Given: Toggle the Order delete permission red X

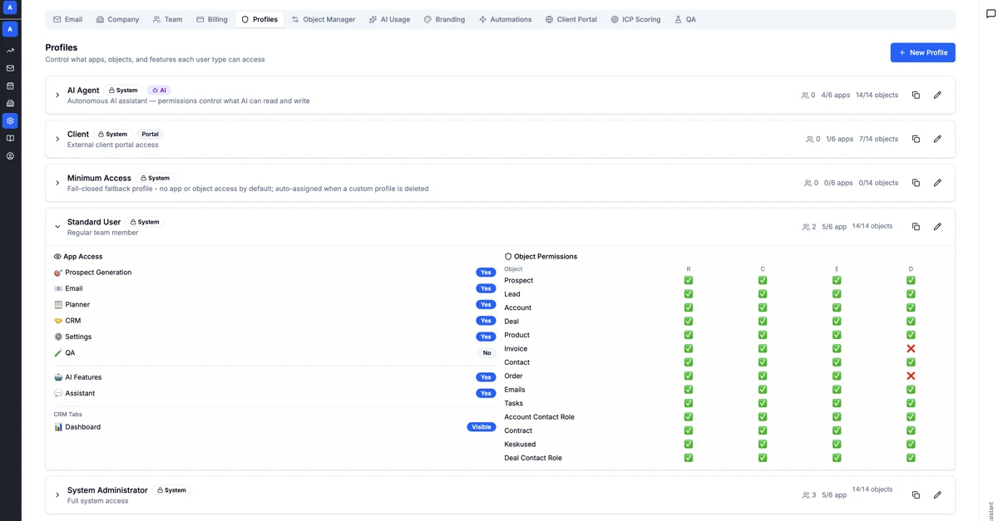Looking at the screenshot, I should click(911, 376).
